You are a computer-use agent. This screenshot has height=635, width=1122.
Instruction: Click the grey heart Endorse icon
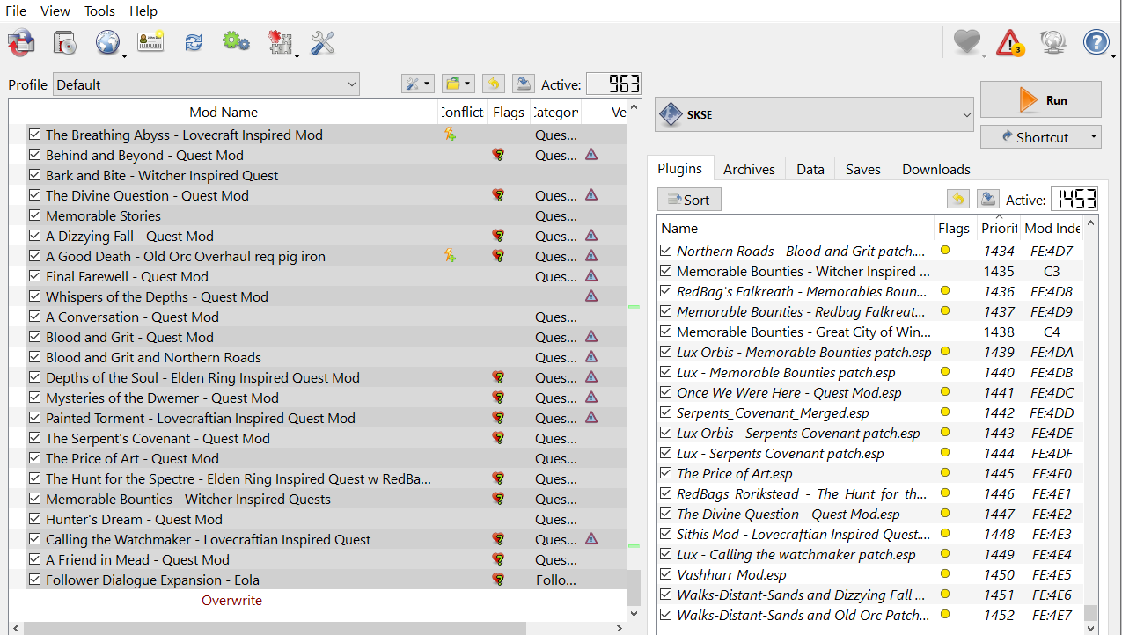[966, 42]
